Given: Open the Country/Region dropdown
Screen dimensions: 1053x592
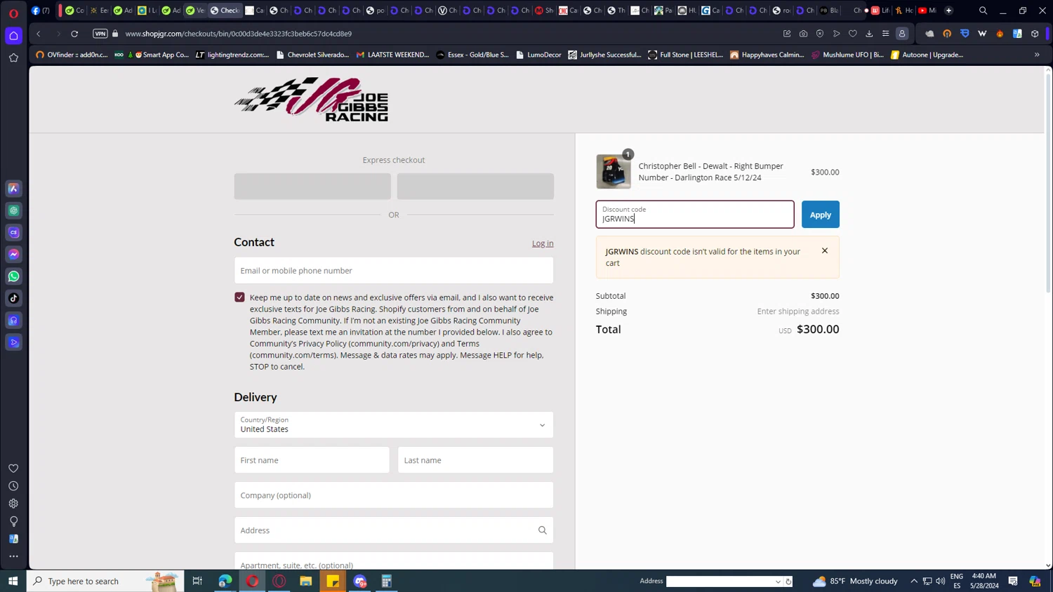Looking at the screenshot, I should tap(394, 425).
